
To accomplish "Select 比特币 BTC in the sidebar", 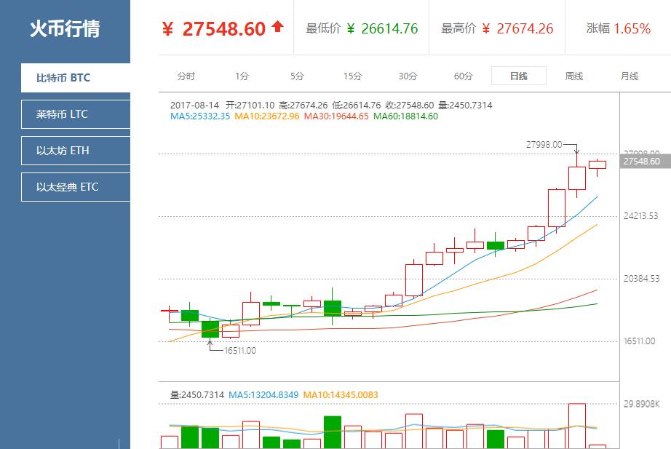I will click(x=76, y=78).
